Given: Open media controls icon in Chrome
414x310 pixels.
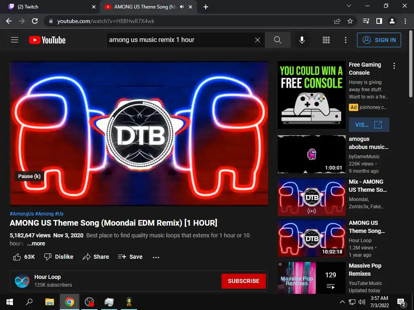Looking at the screenshot, I should click(x=366, y=21).
